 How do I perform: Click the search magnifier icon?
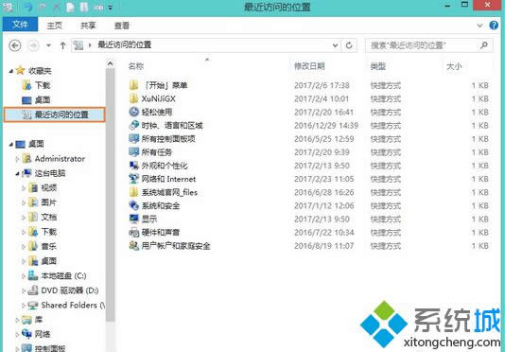point(484,45)
